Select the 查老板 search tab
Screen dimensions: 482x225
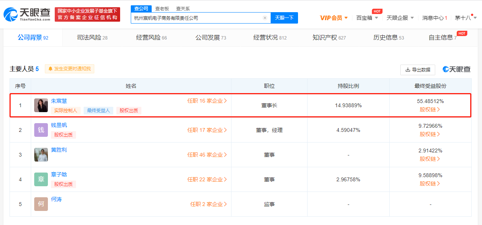click(162, 9)
